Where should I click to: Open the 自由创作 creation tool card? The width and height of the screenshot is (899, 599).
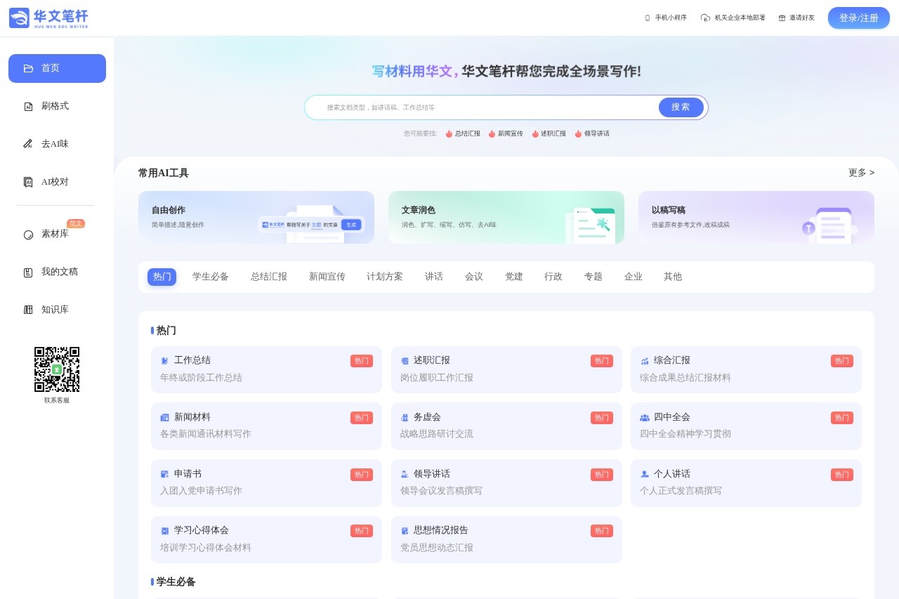pos(256,218)
